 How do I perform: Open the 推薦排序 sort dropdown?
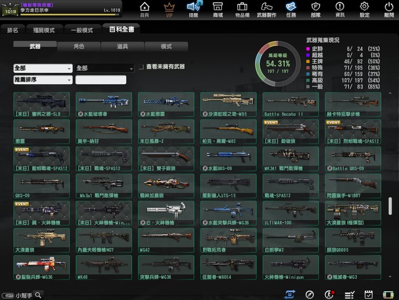click(43, 80)
